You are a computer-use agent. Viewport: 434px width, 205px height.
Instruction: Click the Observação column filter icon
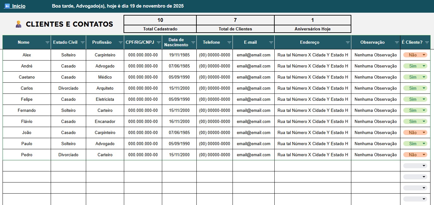coord(397,42)
